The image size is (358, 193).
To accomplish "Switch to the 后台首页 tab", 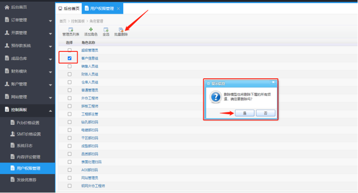I will click(x=69, y=8).
